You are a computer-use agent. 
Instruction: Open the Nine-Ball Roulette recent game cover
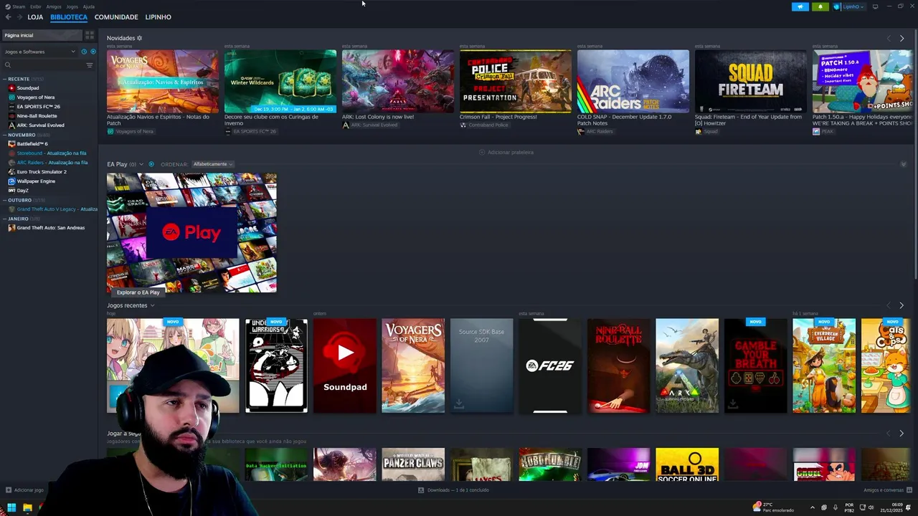tap(618, 365)
